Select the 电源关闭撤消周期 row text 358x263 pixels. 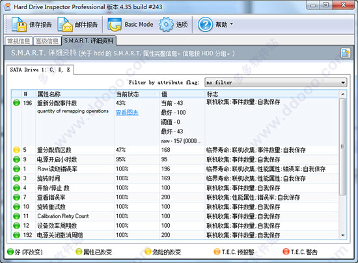pyautogui.click(x=60, y=235)
